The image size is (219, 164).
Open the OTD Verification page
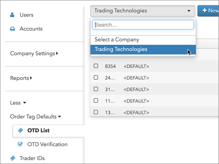tap(47, 144)
